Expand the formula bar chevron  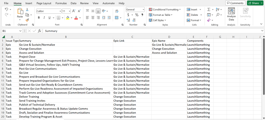click(x=262, y=31)
